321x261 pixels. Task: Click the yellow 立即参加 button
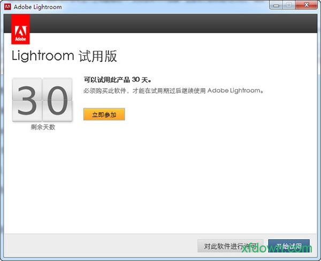tap(104, 114)
